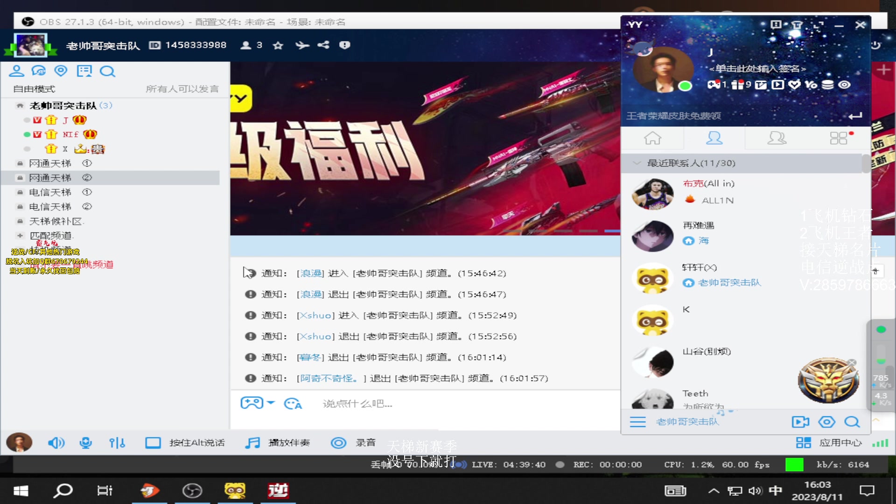Open YY home tab
This screenshot has width=896, height=504.
[x=652, y=138]
